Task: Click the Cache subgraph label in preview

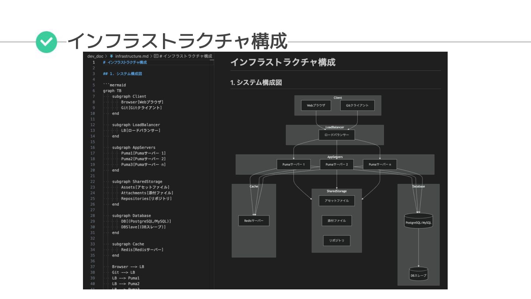Action: click(254, 186)
